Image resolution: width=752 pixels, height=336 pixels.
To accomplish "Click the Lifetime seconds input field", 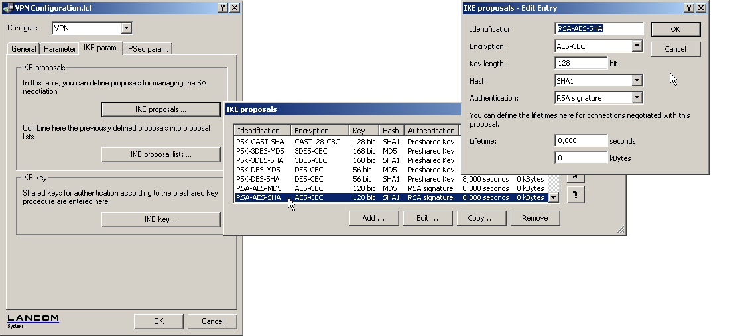I will tap(581, 141).
